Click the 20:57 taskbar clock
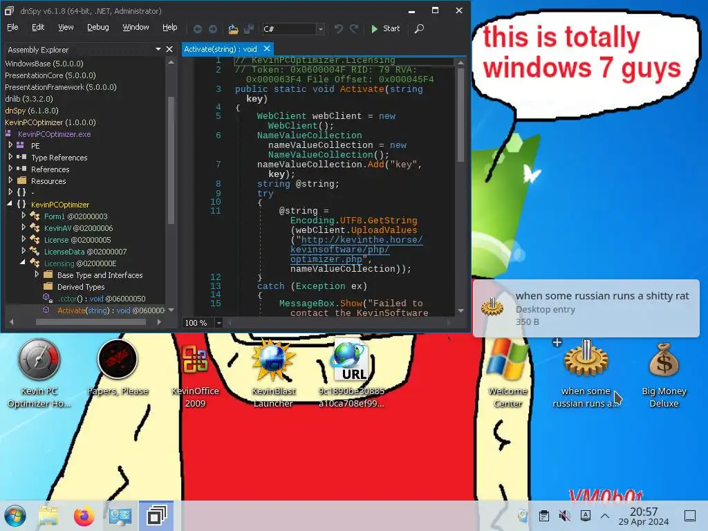 [x=644, y=516]
